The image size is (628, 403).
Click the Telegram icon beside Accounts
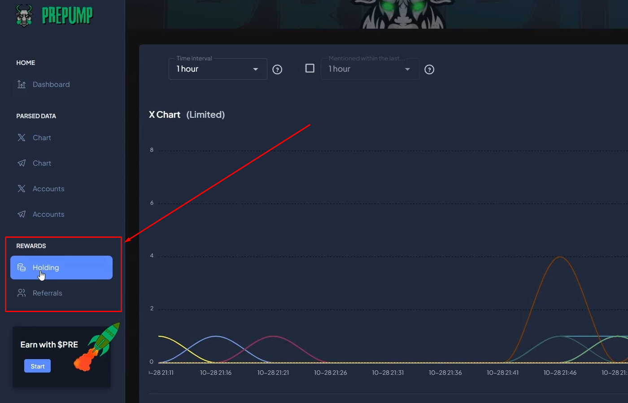point(22,214)
